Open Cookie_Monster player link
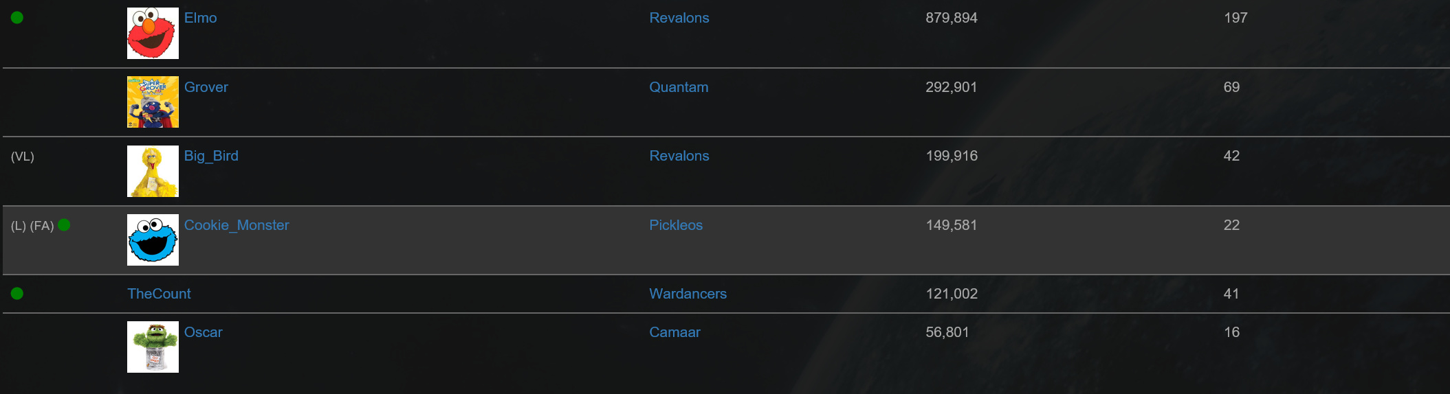Image resolution: width=1450 pixels, height=394 pixels. pyautogui.click(x=237, y=225)
